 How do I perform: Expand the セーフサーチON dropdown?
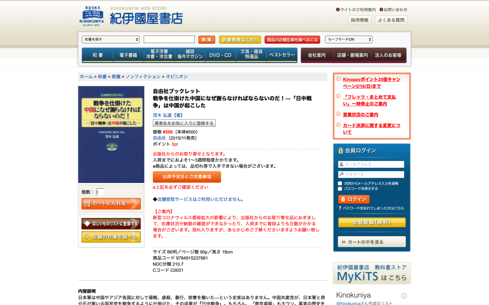coord(348,40)
